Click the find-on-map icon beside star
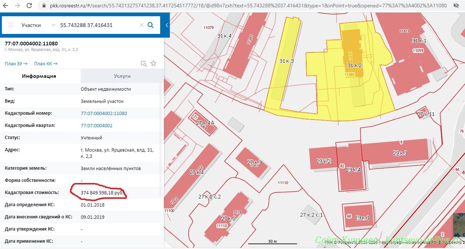Screen dimensions: 465x249 click(144, 63)
